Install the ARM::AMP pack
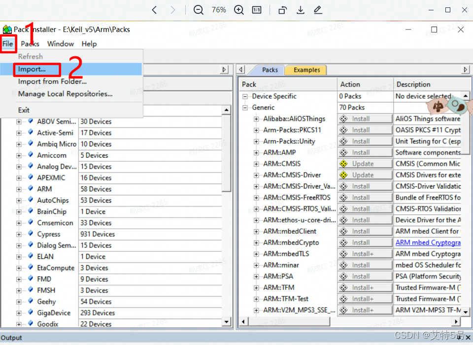Screen dimensions: 473x345 click(365, 153)
